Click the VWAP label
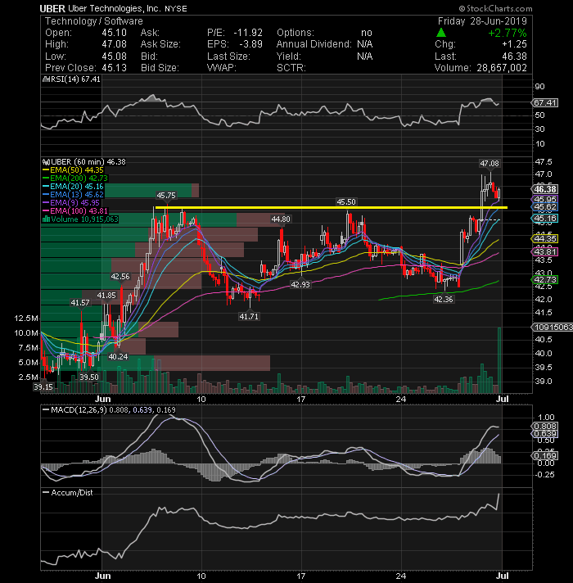Screen dimensions: 573x583 click(x=222, y=68)
